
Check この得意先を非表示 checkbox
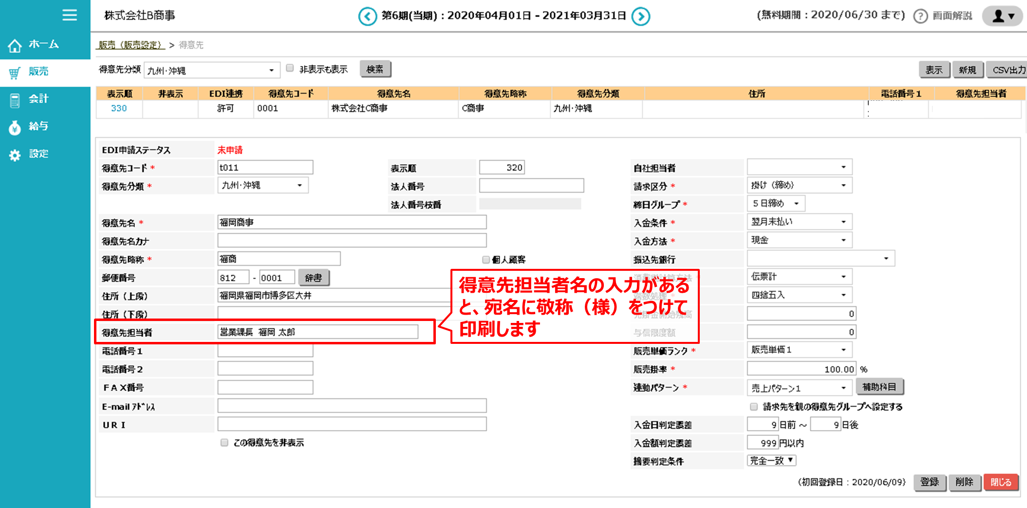tap(224, 442)
